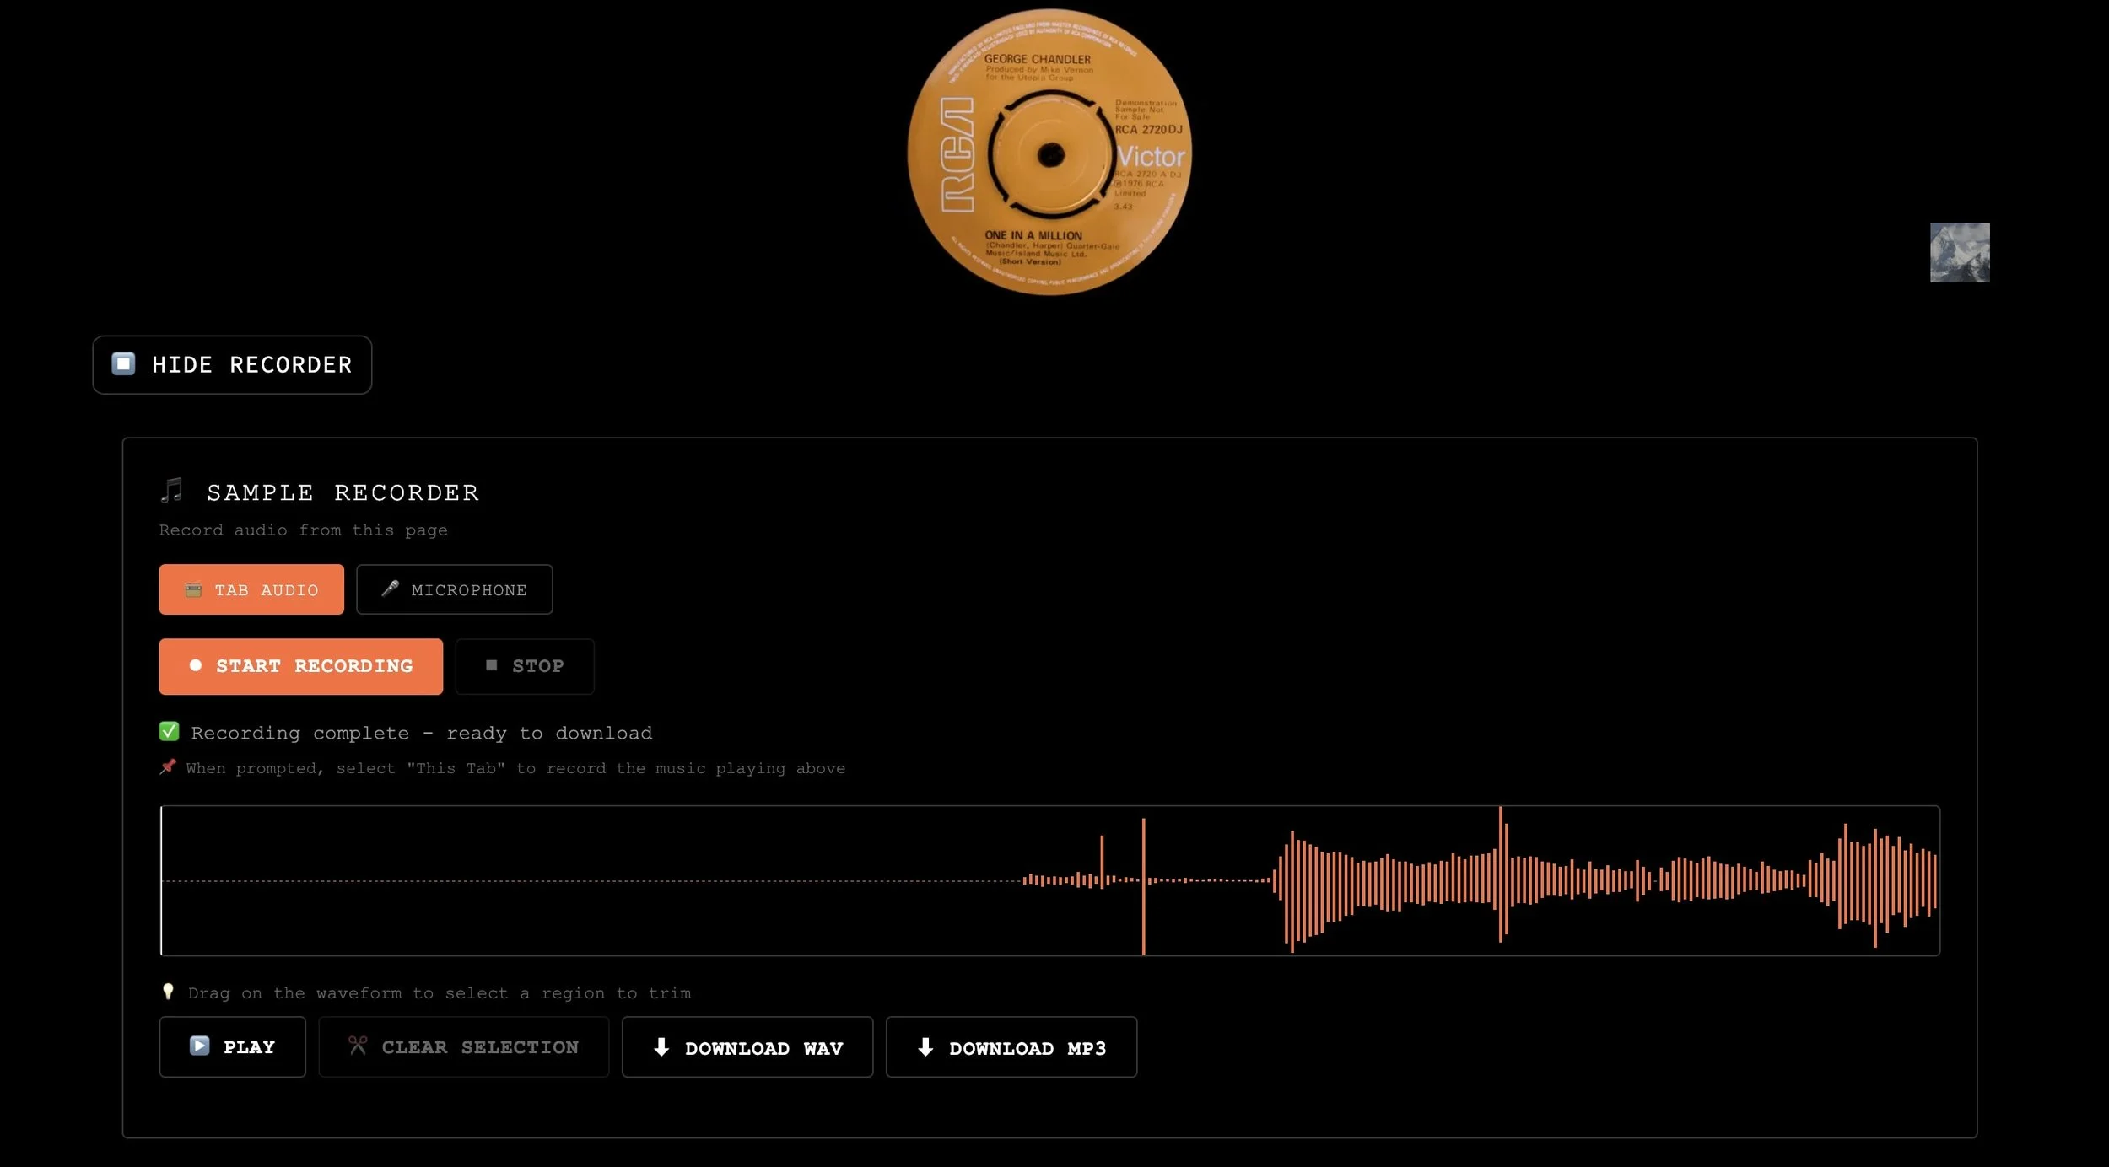
Task: Start Recording with the orange button
Action: pos(300,666)
